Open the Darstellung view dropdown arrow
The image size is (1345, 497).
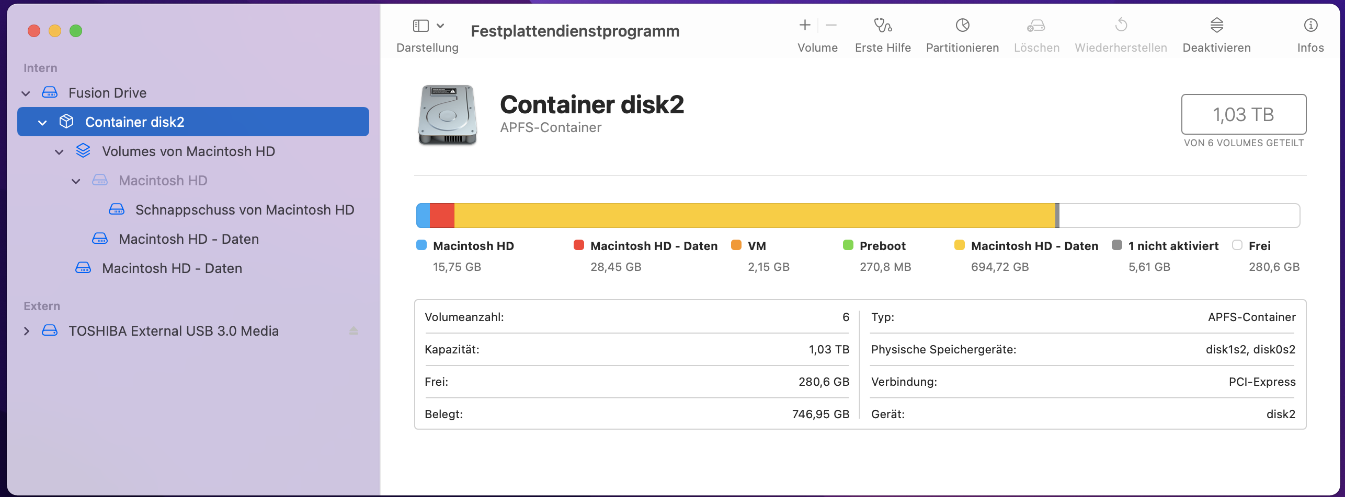tap(440, 26)
